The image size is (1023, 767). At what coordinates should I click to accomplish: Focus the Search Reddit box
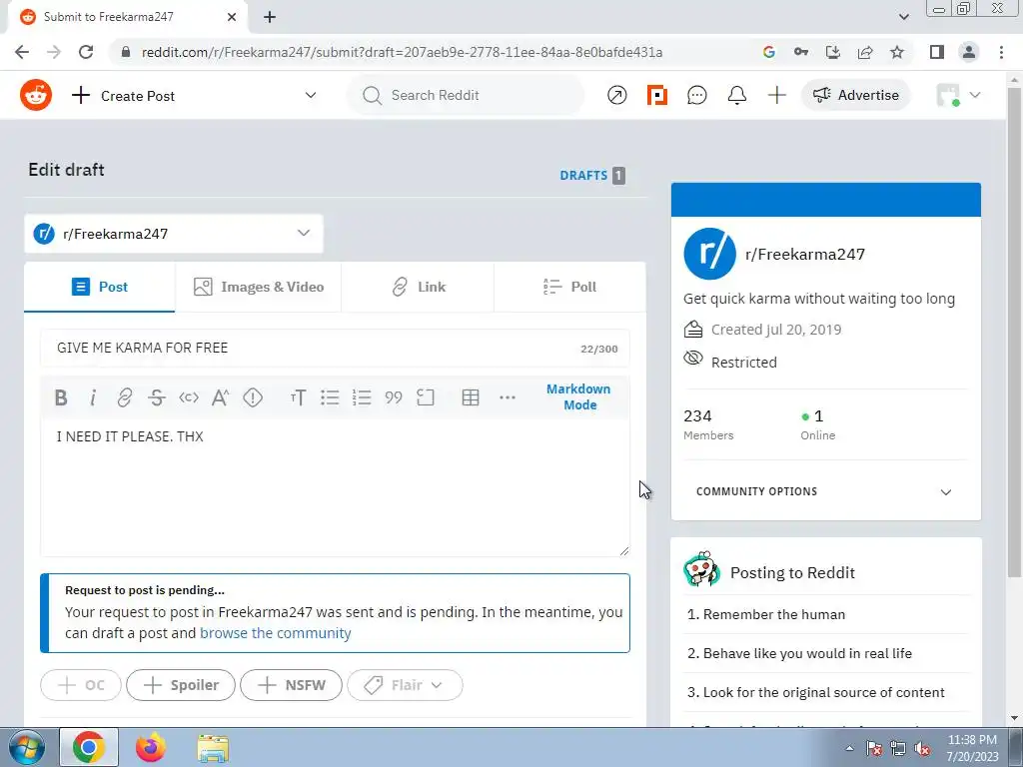click(466, 95)
